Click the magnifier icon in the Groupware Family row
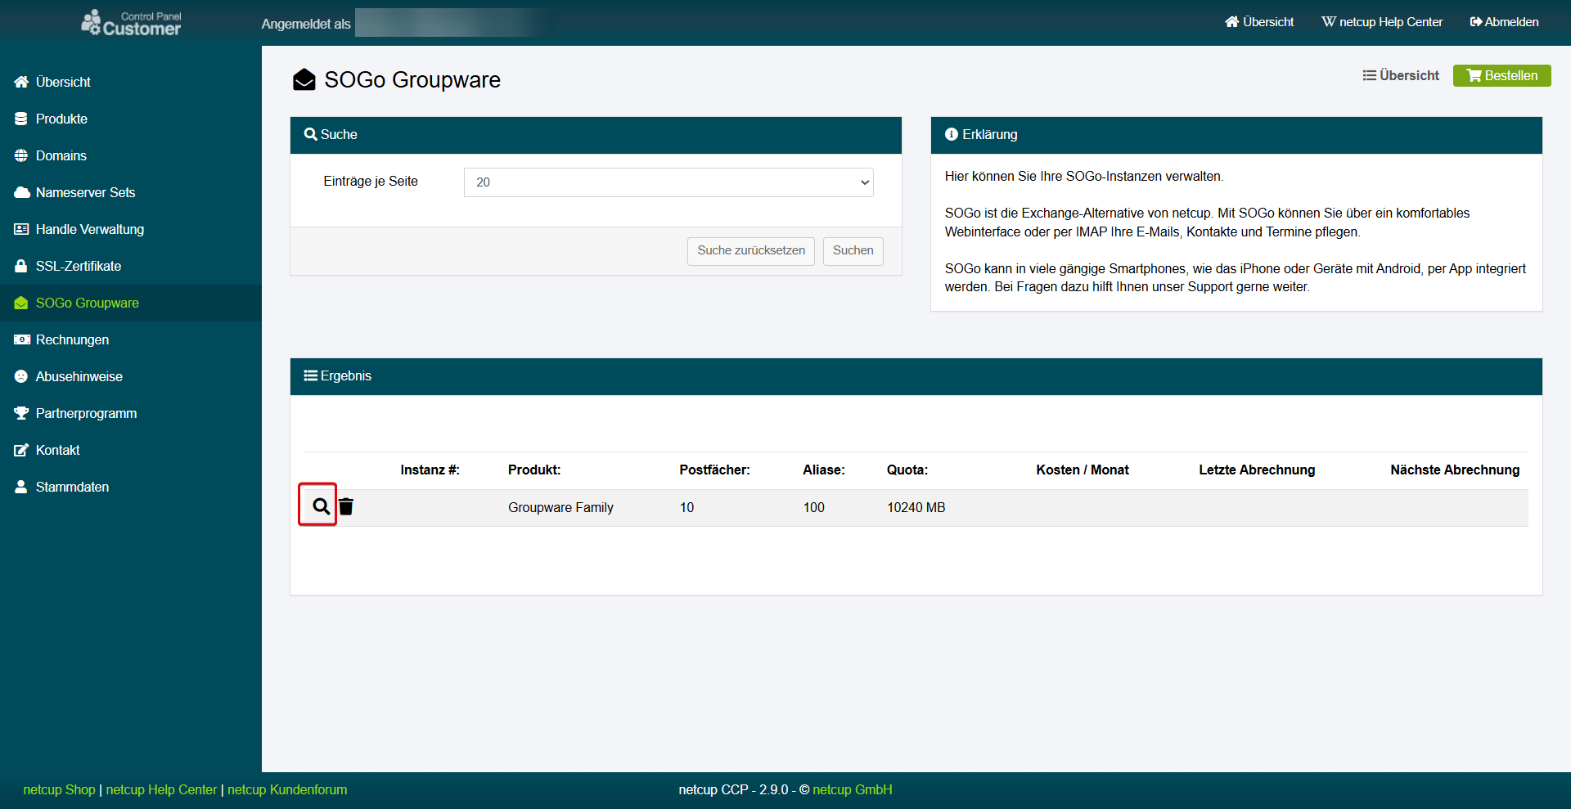Image resolution: width=1571 pixels, height=809 pixels. (320, 506)
